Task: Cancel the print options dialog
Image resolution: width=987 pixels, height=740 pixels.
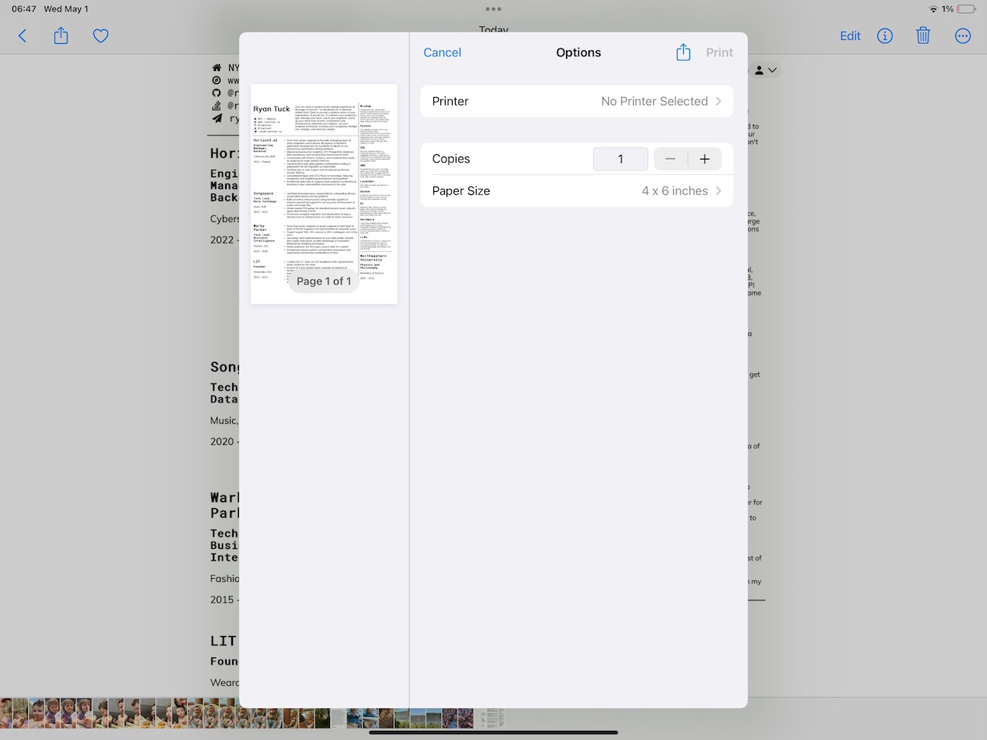Action: click(442, 52)
